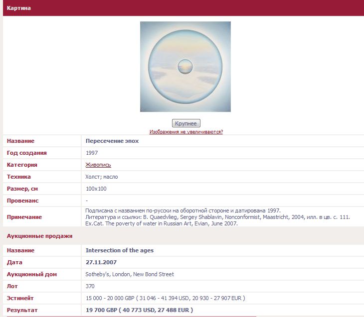Click the auction date 27.11.2007
This screenshot has width=364, height=317.
click(101, 262)
